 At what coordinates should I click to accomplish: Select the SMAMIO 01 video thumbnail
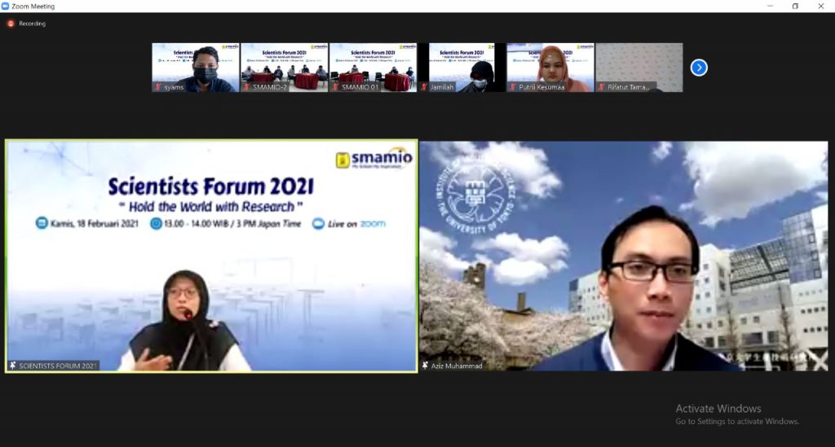coord(373,67)
